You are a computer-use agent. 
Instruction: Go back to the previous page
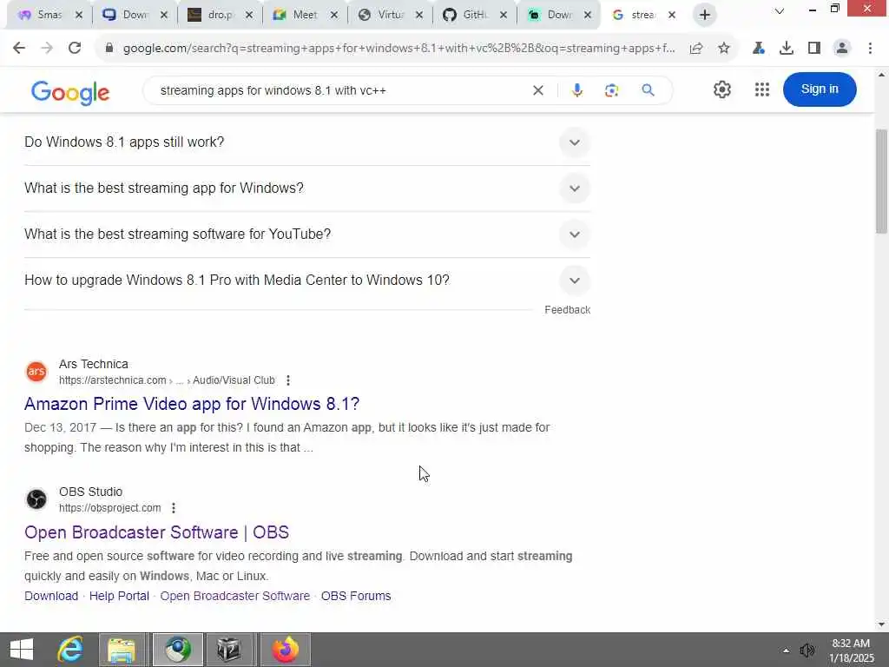pos(19,49)
